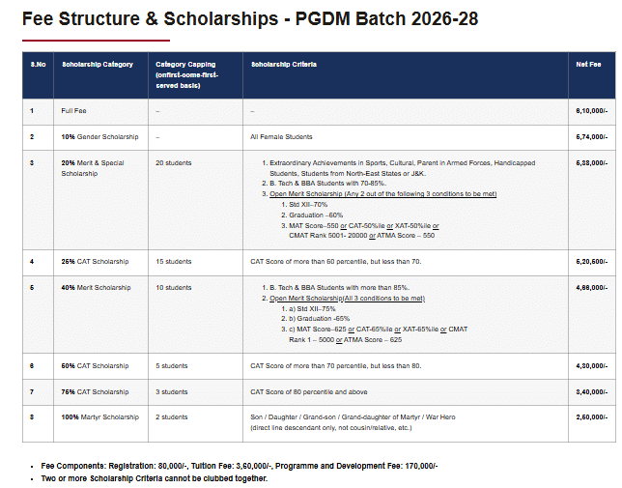
Task: Click the S.No column header
Action: click(x=38, y=64)
